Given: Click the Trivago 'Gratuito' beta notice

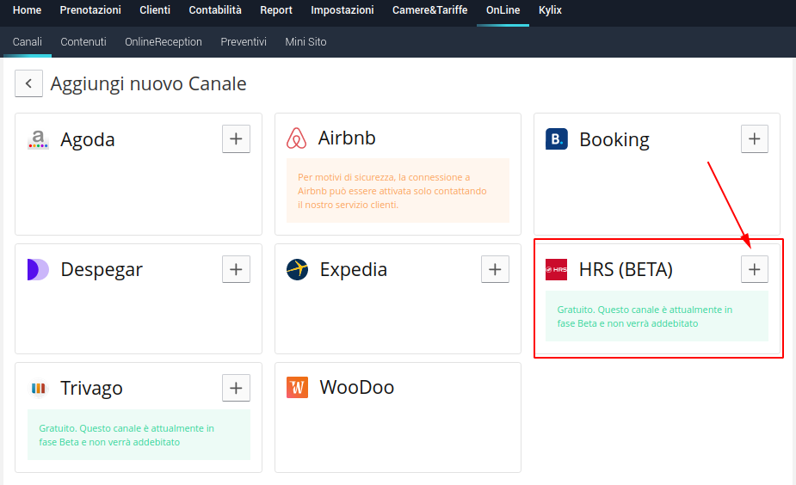Looking at the screenshot, I should [x=139, y=435].
